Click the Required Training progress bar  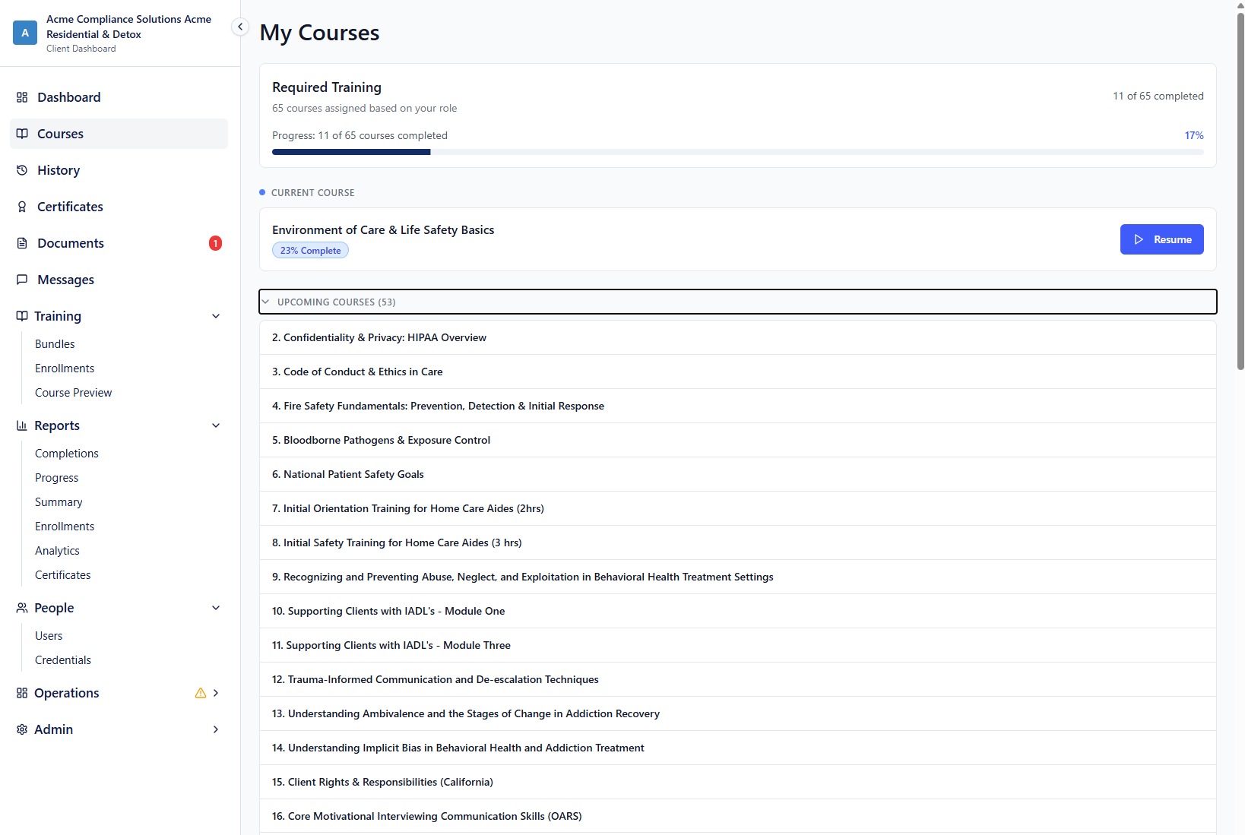pyautogui.click(x=737, y=152)
